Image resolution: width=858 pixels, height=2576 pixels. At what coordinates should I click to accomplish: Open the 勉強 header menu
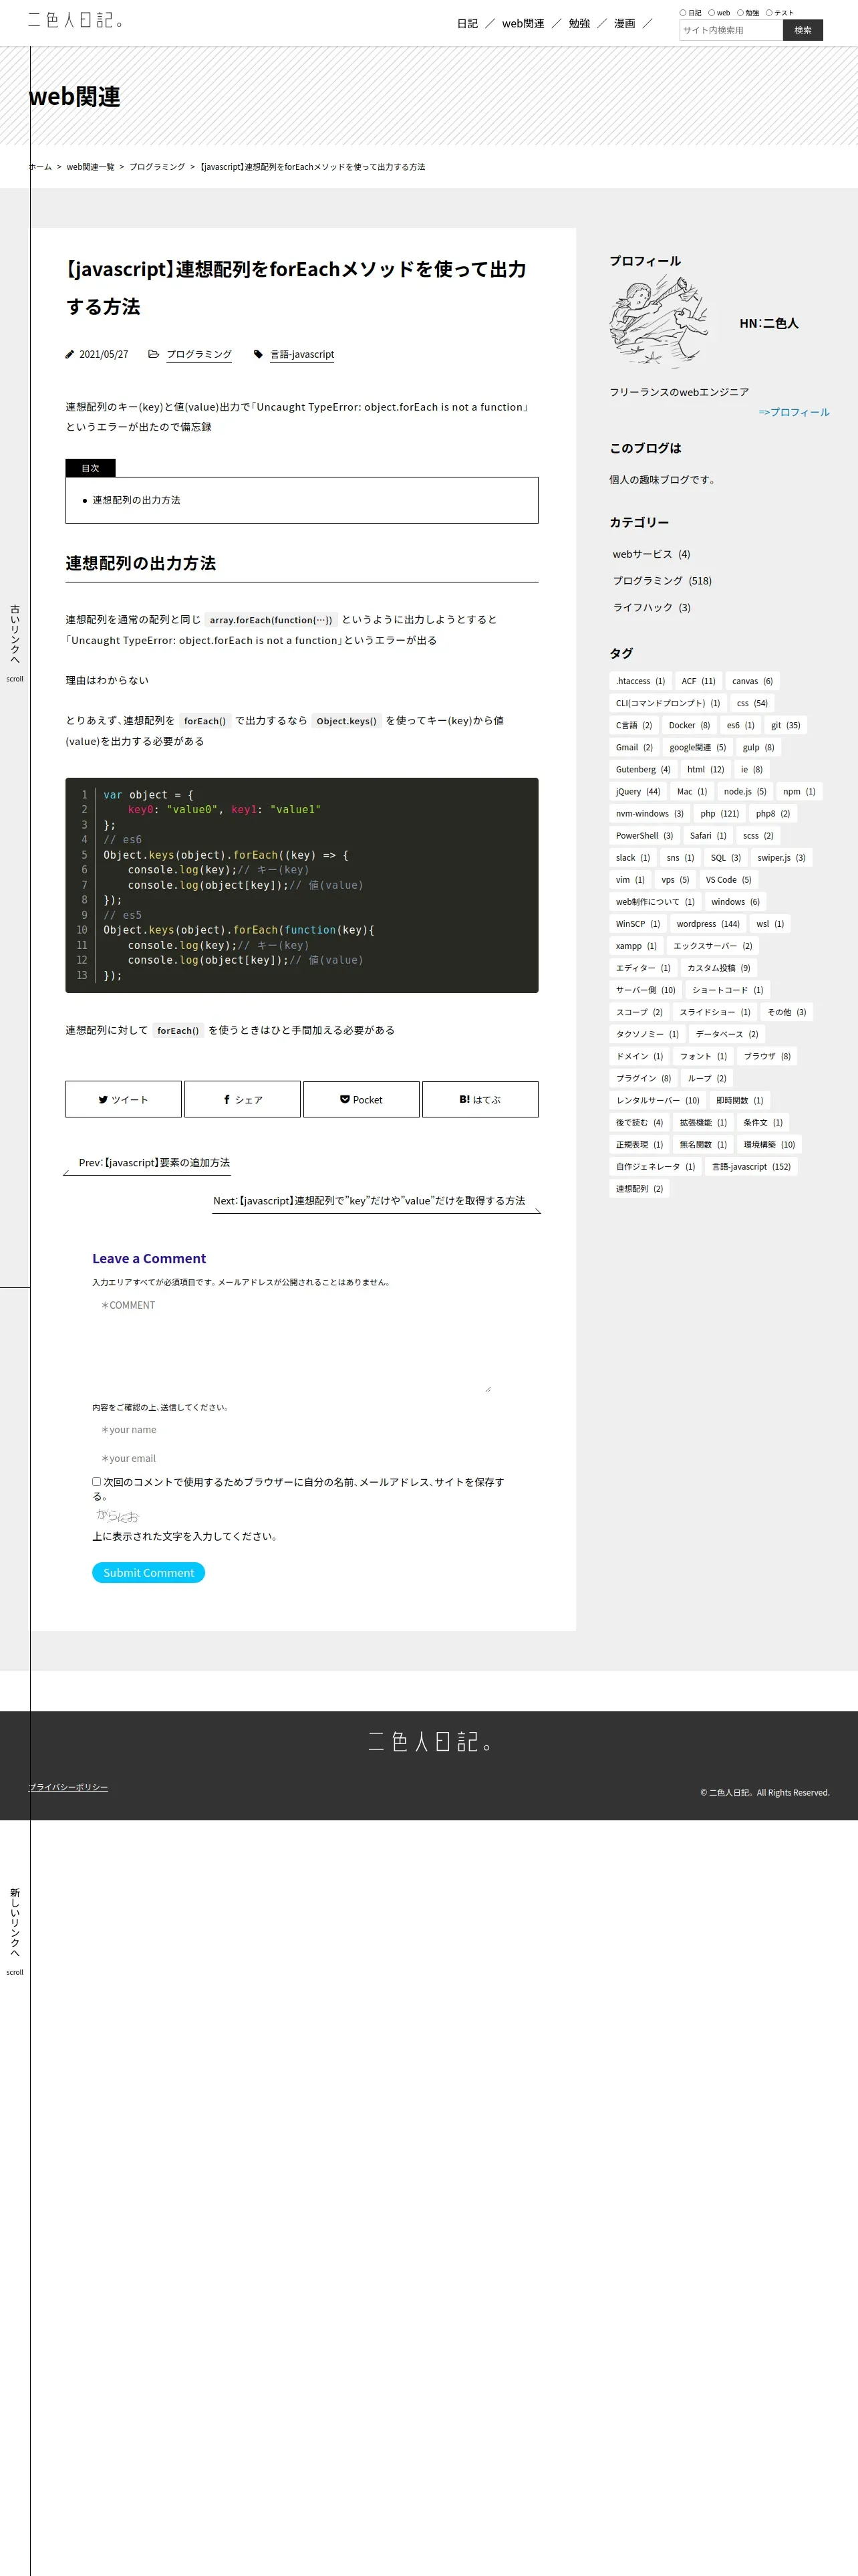tap(579, 23)
